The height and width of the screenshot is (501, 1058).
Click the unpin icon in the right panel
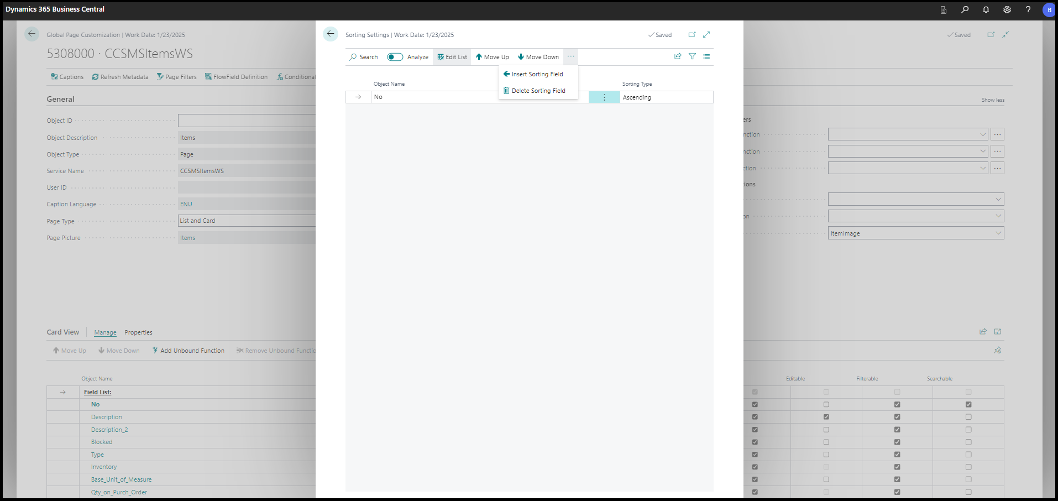coord(998,350)
